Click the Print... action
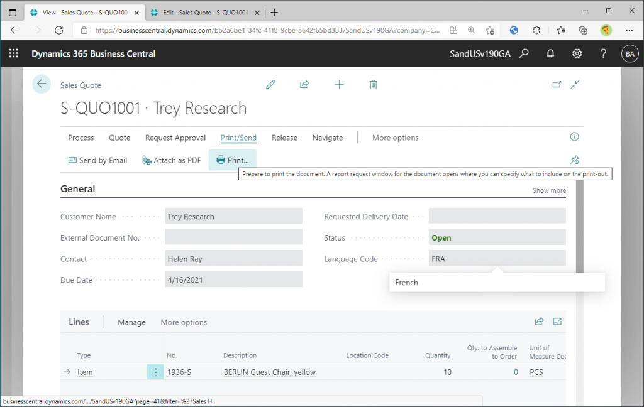 tap(233, 160)
